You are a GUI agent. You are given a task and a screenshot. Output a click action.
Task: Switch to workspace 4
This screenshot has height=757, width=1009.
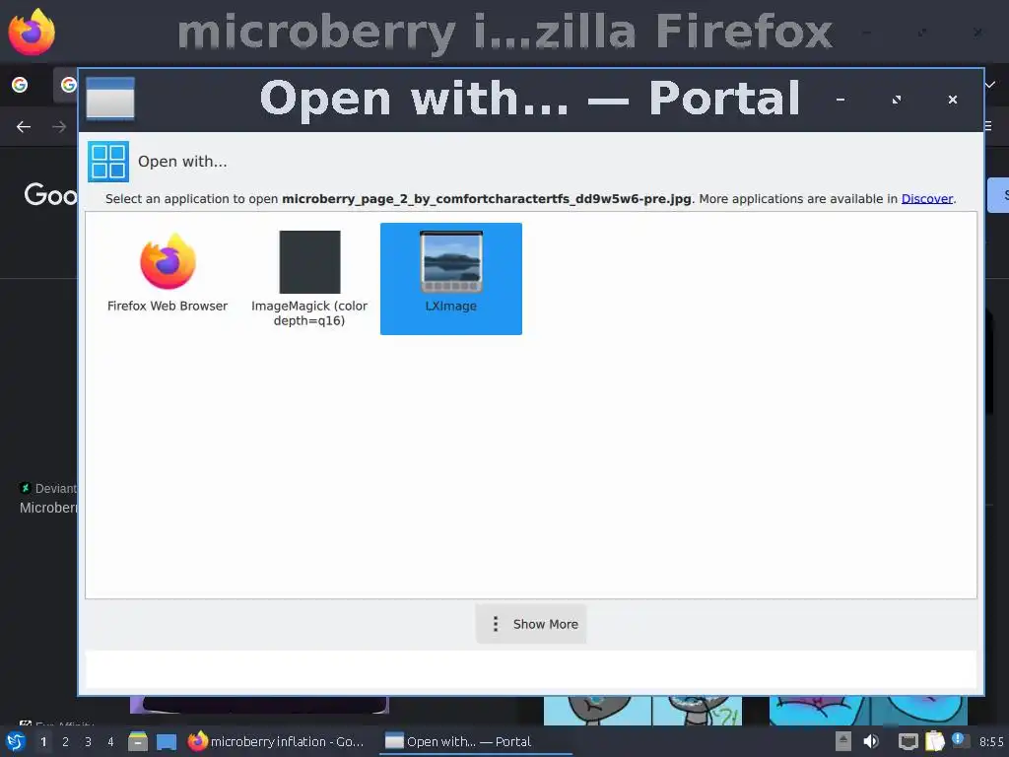click(110, 741)
